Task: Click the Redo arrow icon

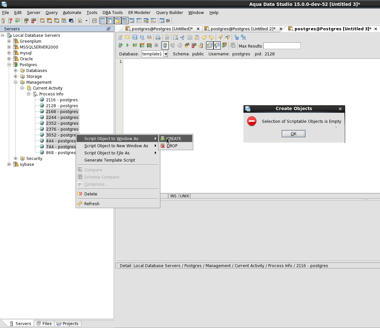Action: 211,37
